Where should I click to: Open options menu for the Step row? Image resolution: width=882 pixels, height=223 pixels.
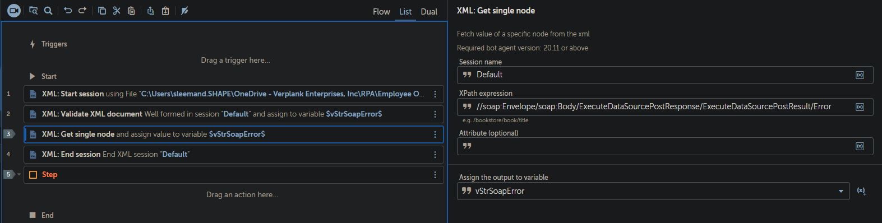pyautogui.click(x=435, y=175)
